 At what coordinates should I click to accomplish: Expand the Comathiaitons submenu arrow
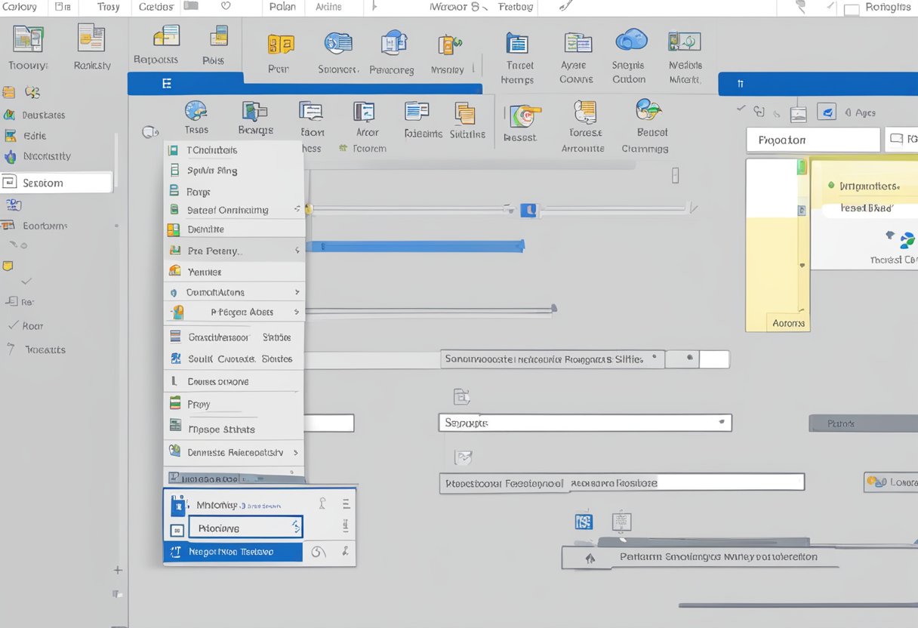tap(297, 292)
